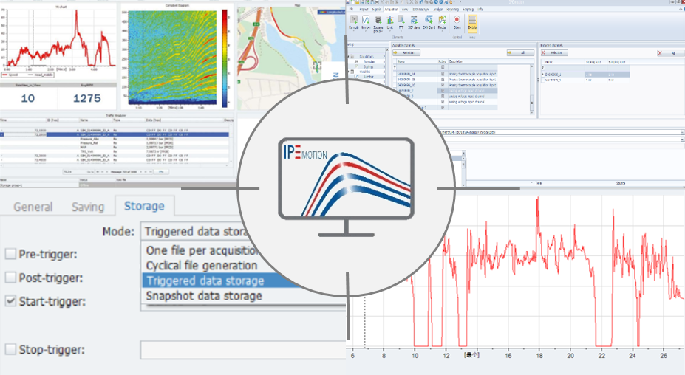Image resolution: width=685 pixels, height=375 pixels.
Task: Select the Formulas tree item
Action: pyautogui.click(x=369, y=61)
